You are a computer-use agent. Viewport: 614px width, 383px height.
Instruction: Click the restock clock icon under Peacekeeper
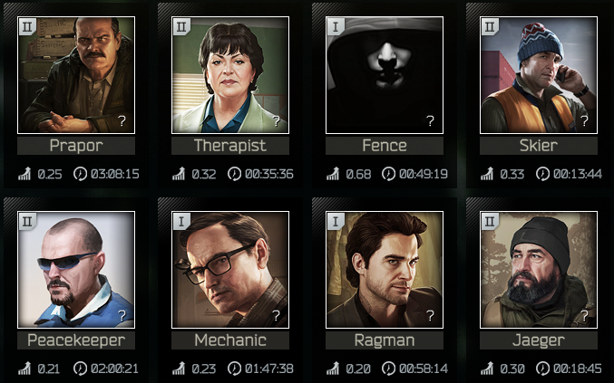[x=81, y=369]
